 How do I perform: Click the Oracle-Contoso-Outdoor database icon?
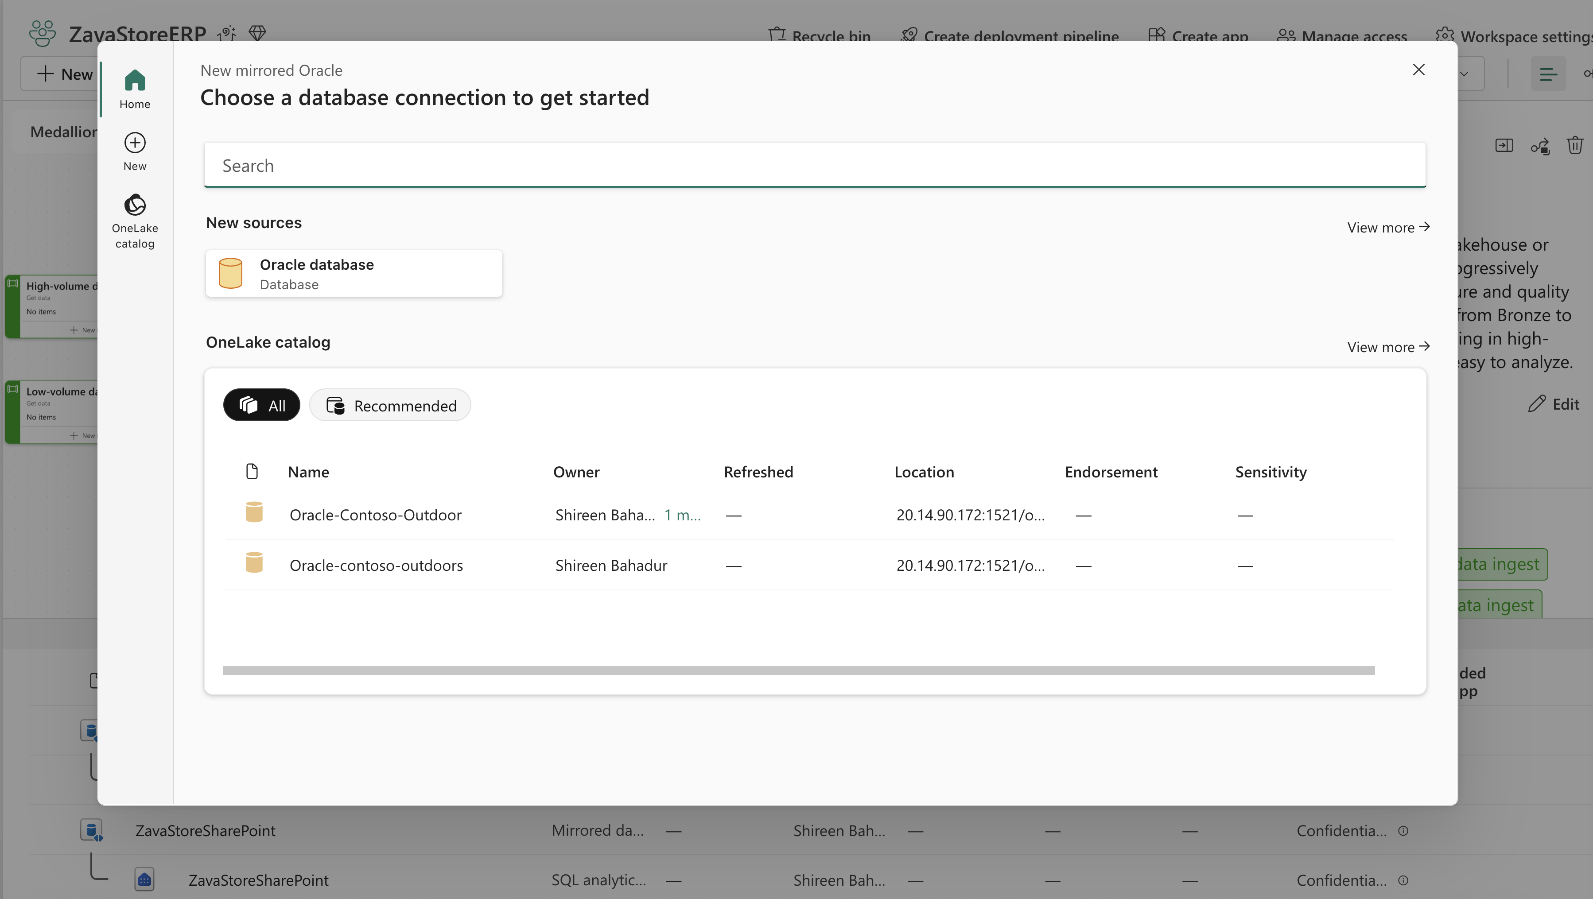click(253, 512)
